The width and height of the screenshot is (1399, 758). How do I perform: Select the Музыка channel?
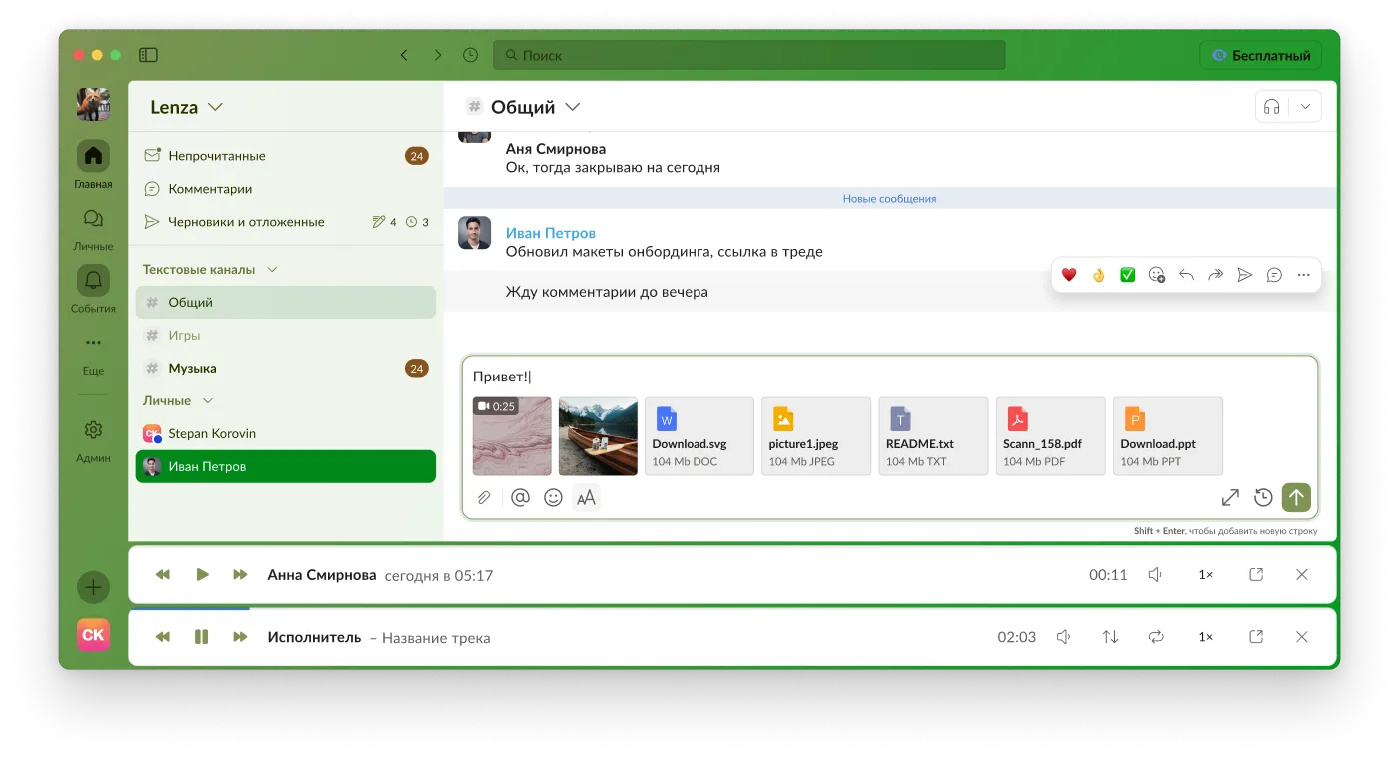point(286,368)
